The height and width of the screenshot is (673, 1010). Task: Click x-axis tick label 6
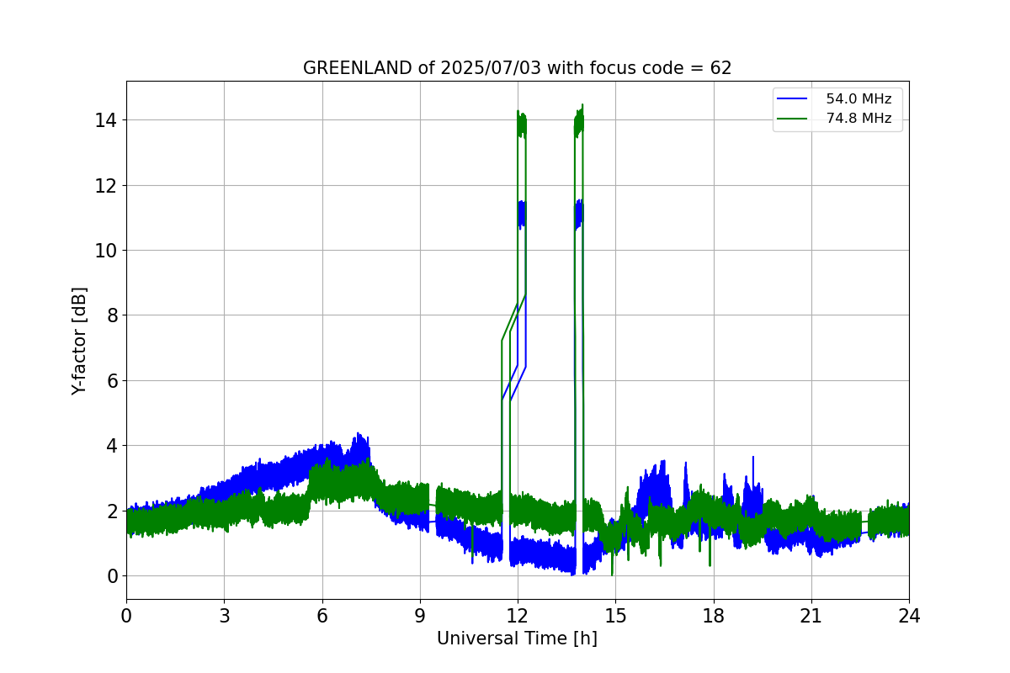(322, 616)
